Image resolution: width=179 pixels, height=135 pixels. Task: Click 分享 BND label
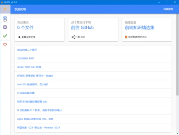pos(80,37)
